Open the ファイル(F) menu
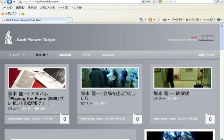Screen dimensions: 224x140 coord(7,8)
